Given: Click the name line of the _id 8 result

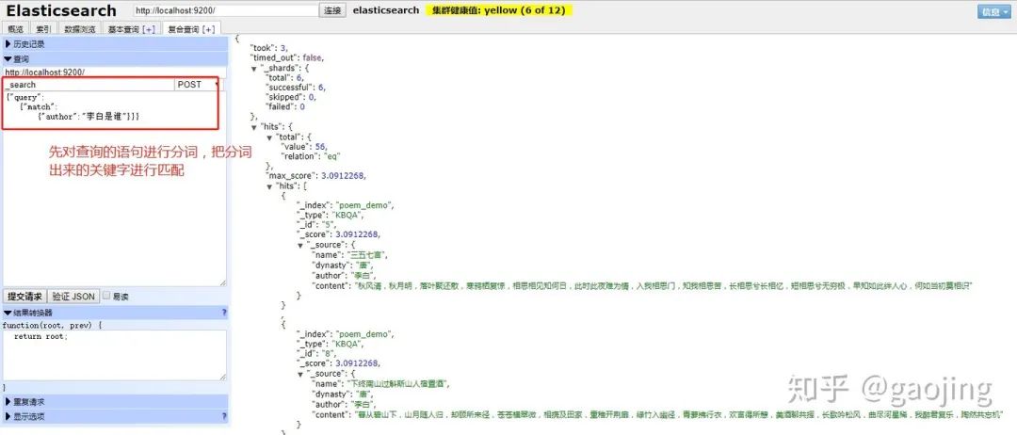Looking at the screenshot, I should pyautogui.click(x=380, y=384).
